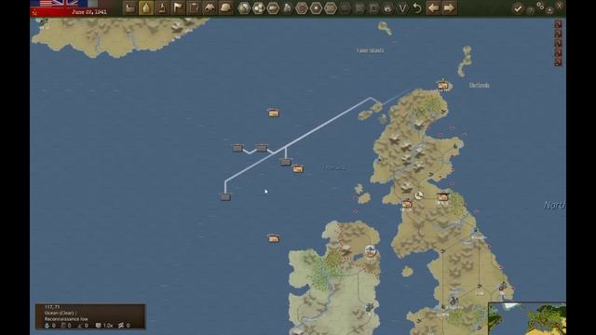Click the helmet icon in toolbar

[x=225, y=8]
